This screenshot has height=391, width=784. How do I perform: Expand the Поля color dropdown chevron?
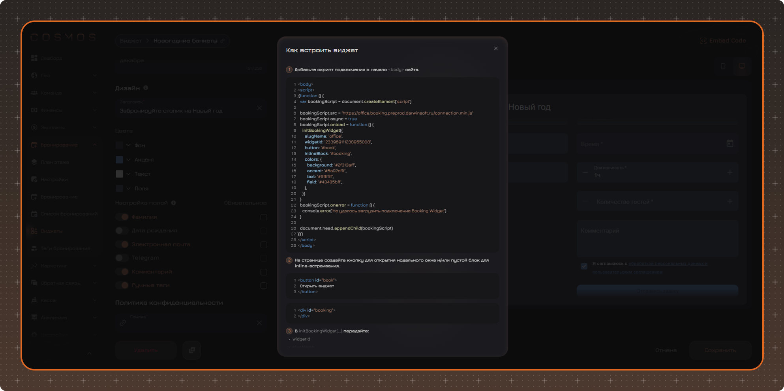tap(128, 188)
